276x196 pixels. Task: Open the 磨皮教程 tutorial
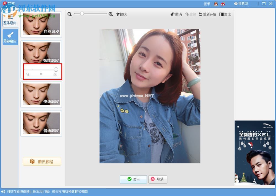point(42,162)
